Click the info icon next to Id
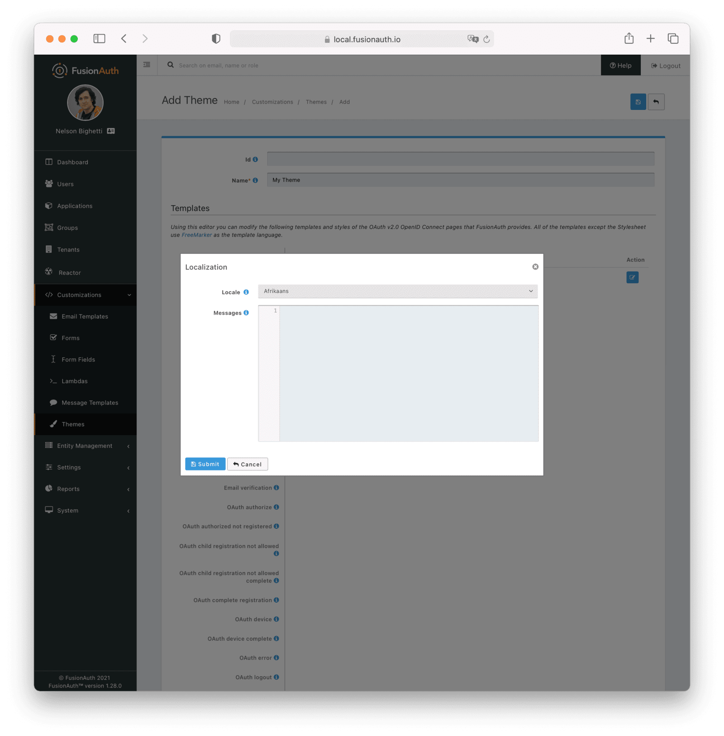This screenshot has width=724, height=736. click(255, 159)
